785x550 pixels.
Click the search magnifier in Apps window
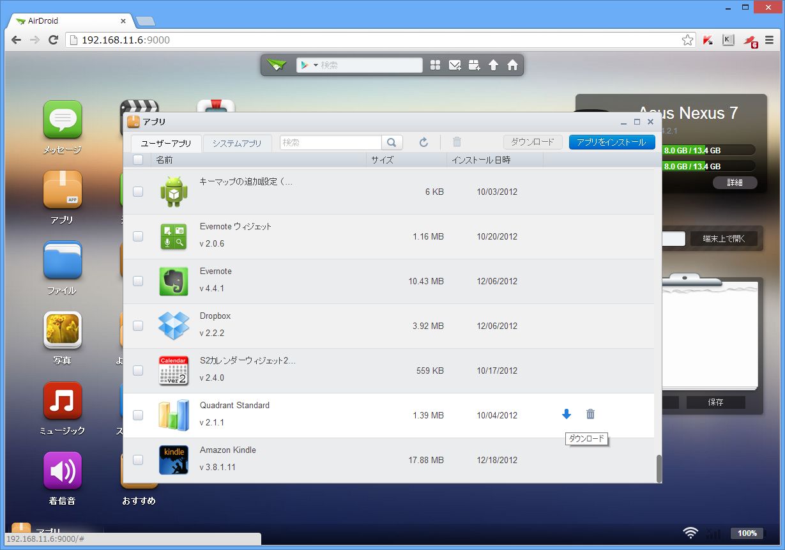(x=392, y=142)
